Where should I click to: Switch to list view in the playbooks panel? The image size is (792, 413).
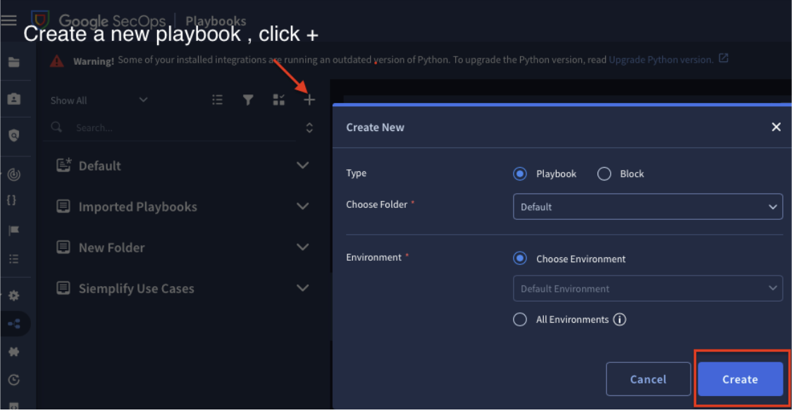(x=218, y=99)
